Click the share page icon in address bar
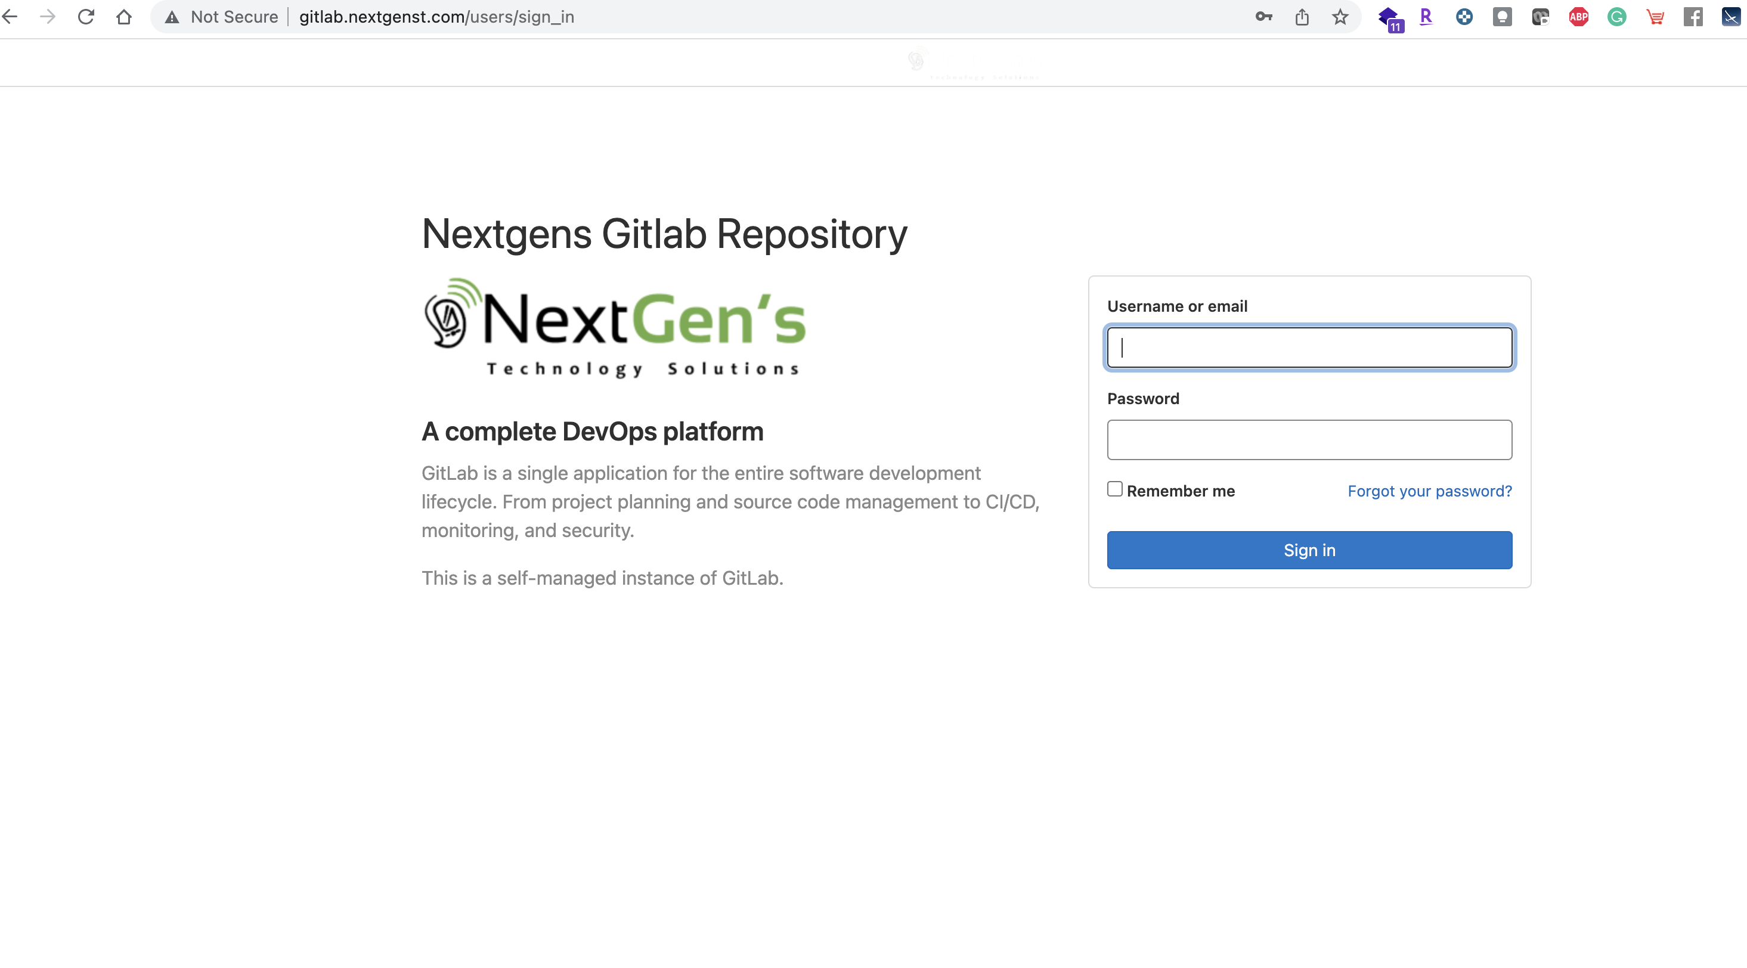 tap(1302, 17)
